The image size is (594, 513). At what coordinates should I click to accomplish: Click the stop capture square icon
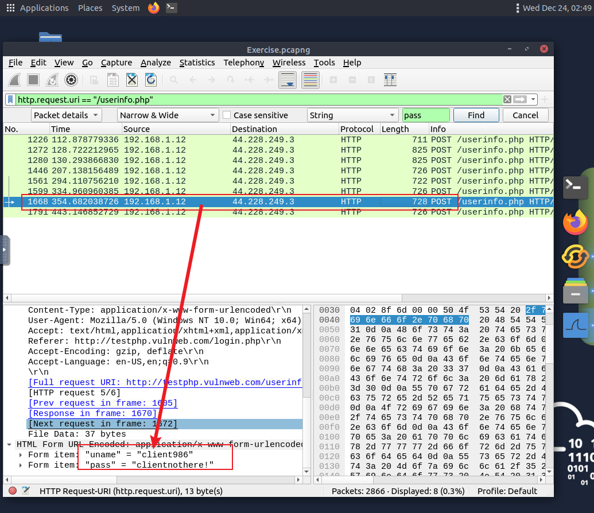coord(33,80)
